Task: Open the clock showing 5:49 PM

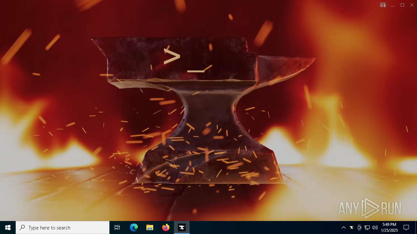Action: [389, 227]
